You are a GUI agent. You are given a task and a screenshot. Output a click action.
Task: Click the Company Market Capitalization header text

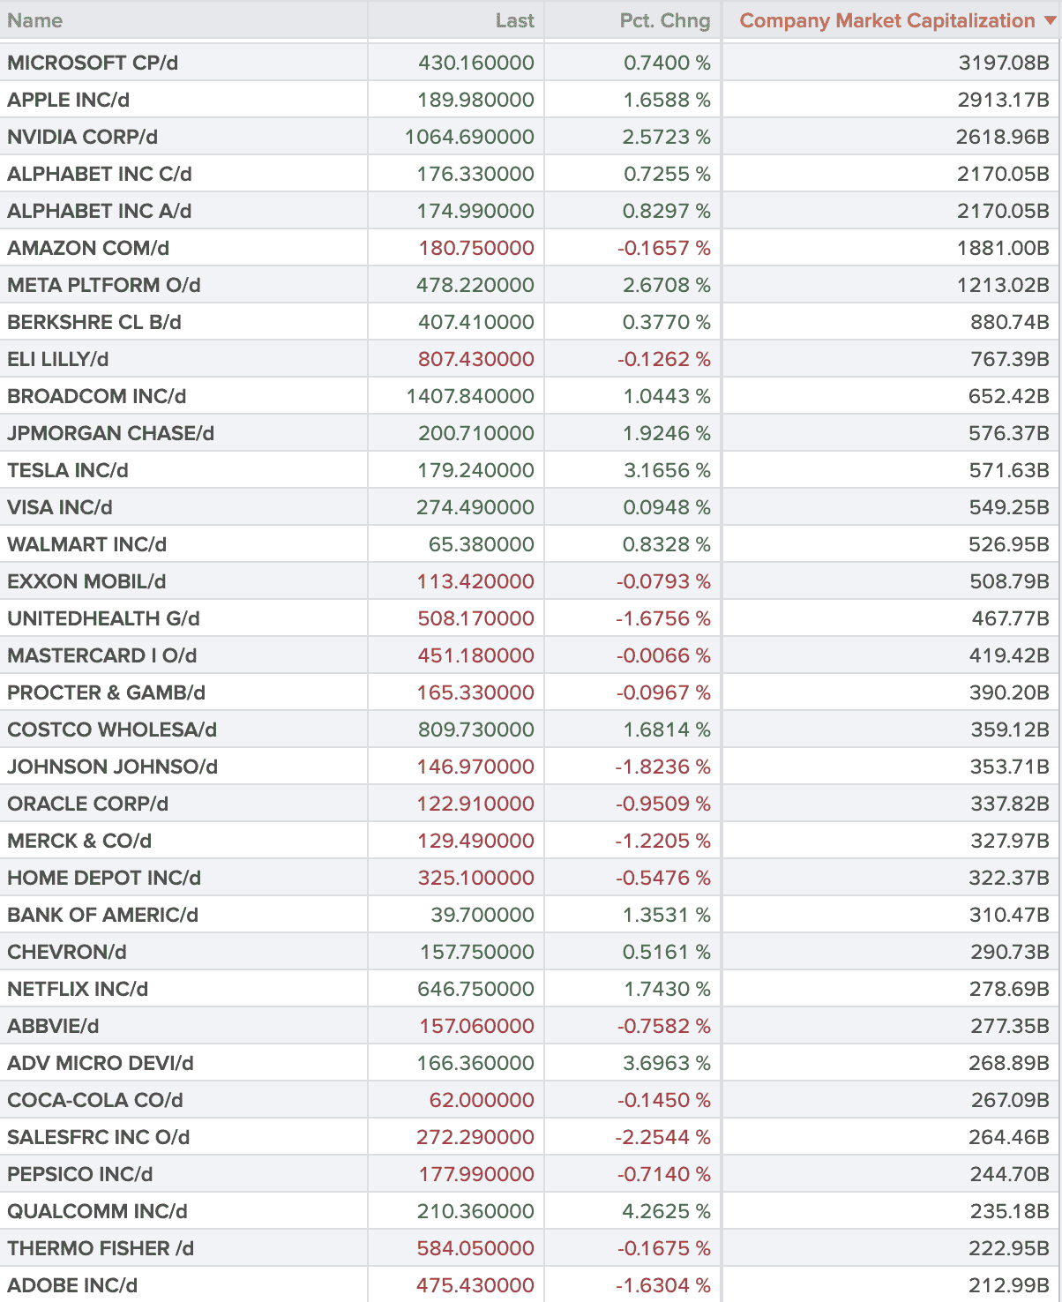[887, 20]
